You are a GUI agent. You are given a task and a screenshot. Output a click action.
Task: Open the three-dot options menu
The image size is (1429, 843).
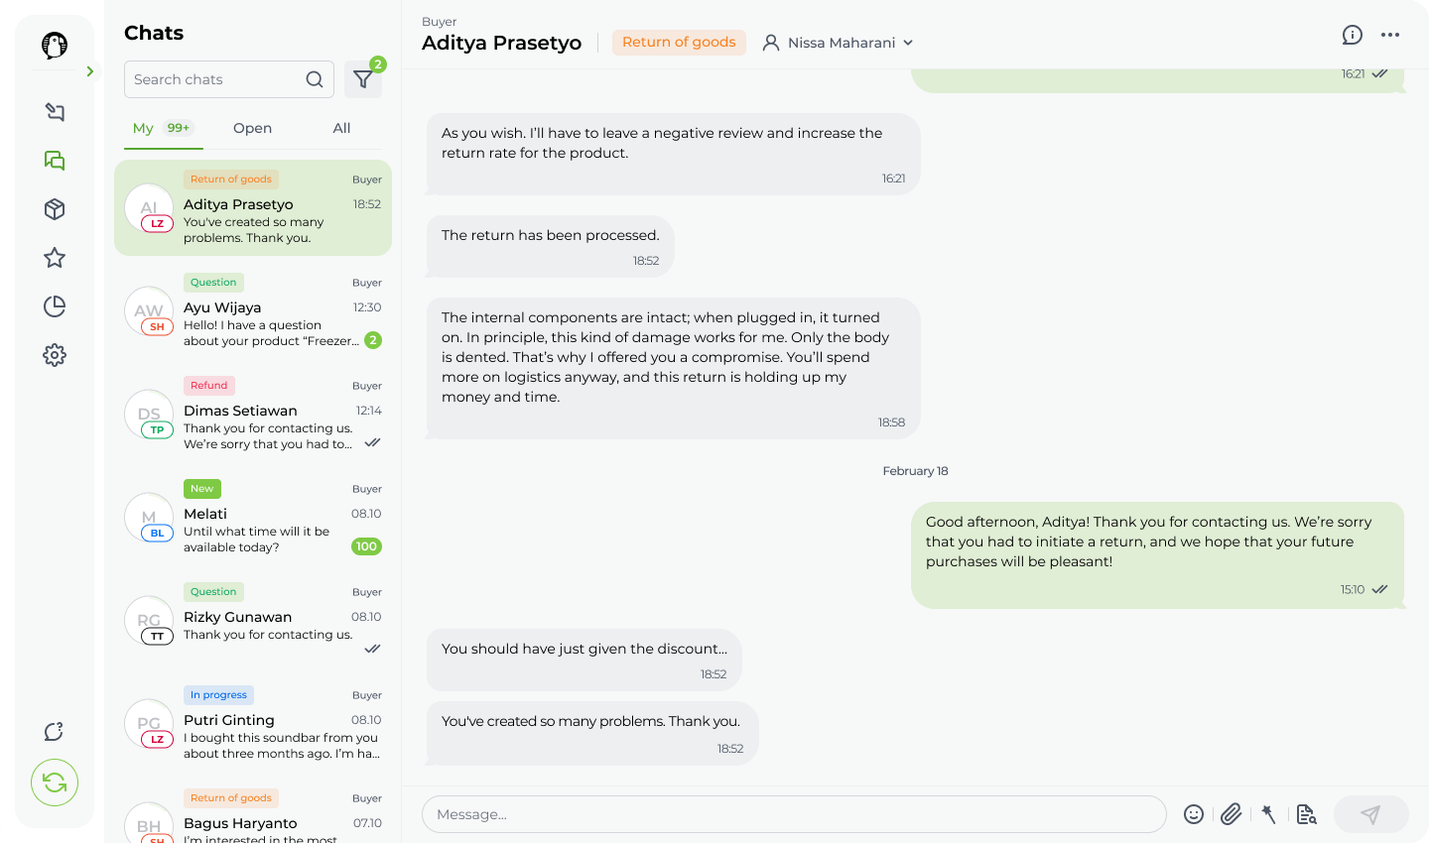tap(1390, 35)
